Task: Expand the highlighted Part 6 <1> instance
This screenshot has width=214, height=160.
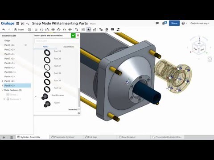Action: 2,85
